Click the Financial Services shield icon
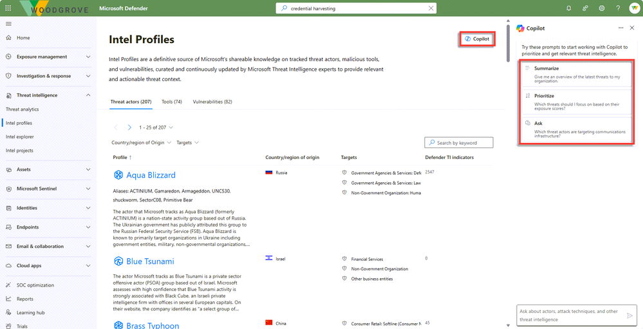The image size is (643, 329). tap(344, 259)
